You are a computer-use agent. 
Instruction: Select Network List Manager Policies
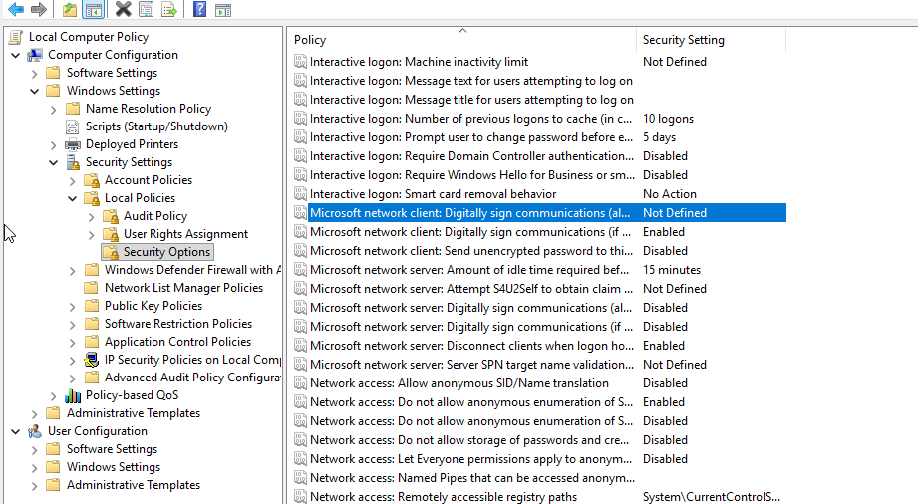(x=183, y=288)
